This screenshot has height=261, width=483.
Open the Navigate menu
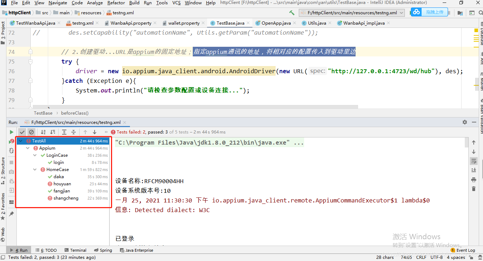tap(58, 3)
